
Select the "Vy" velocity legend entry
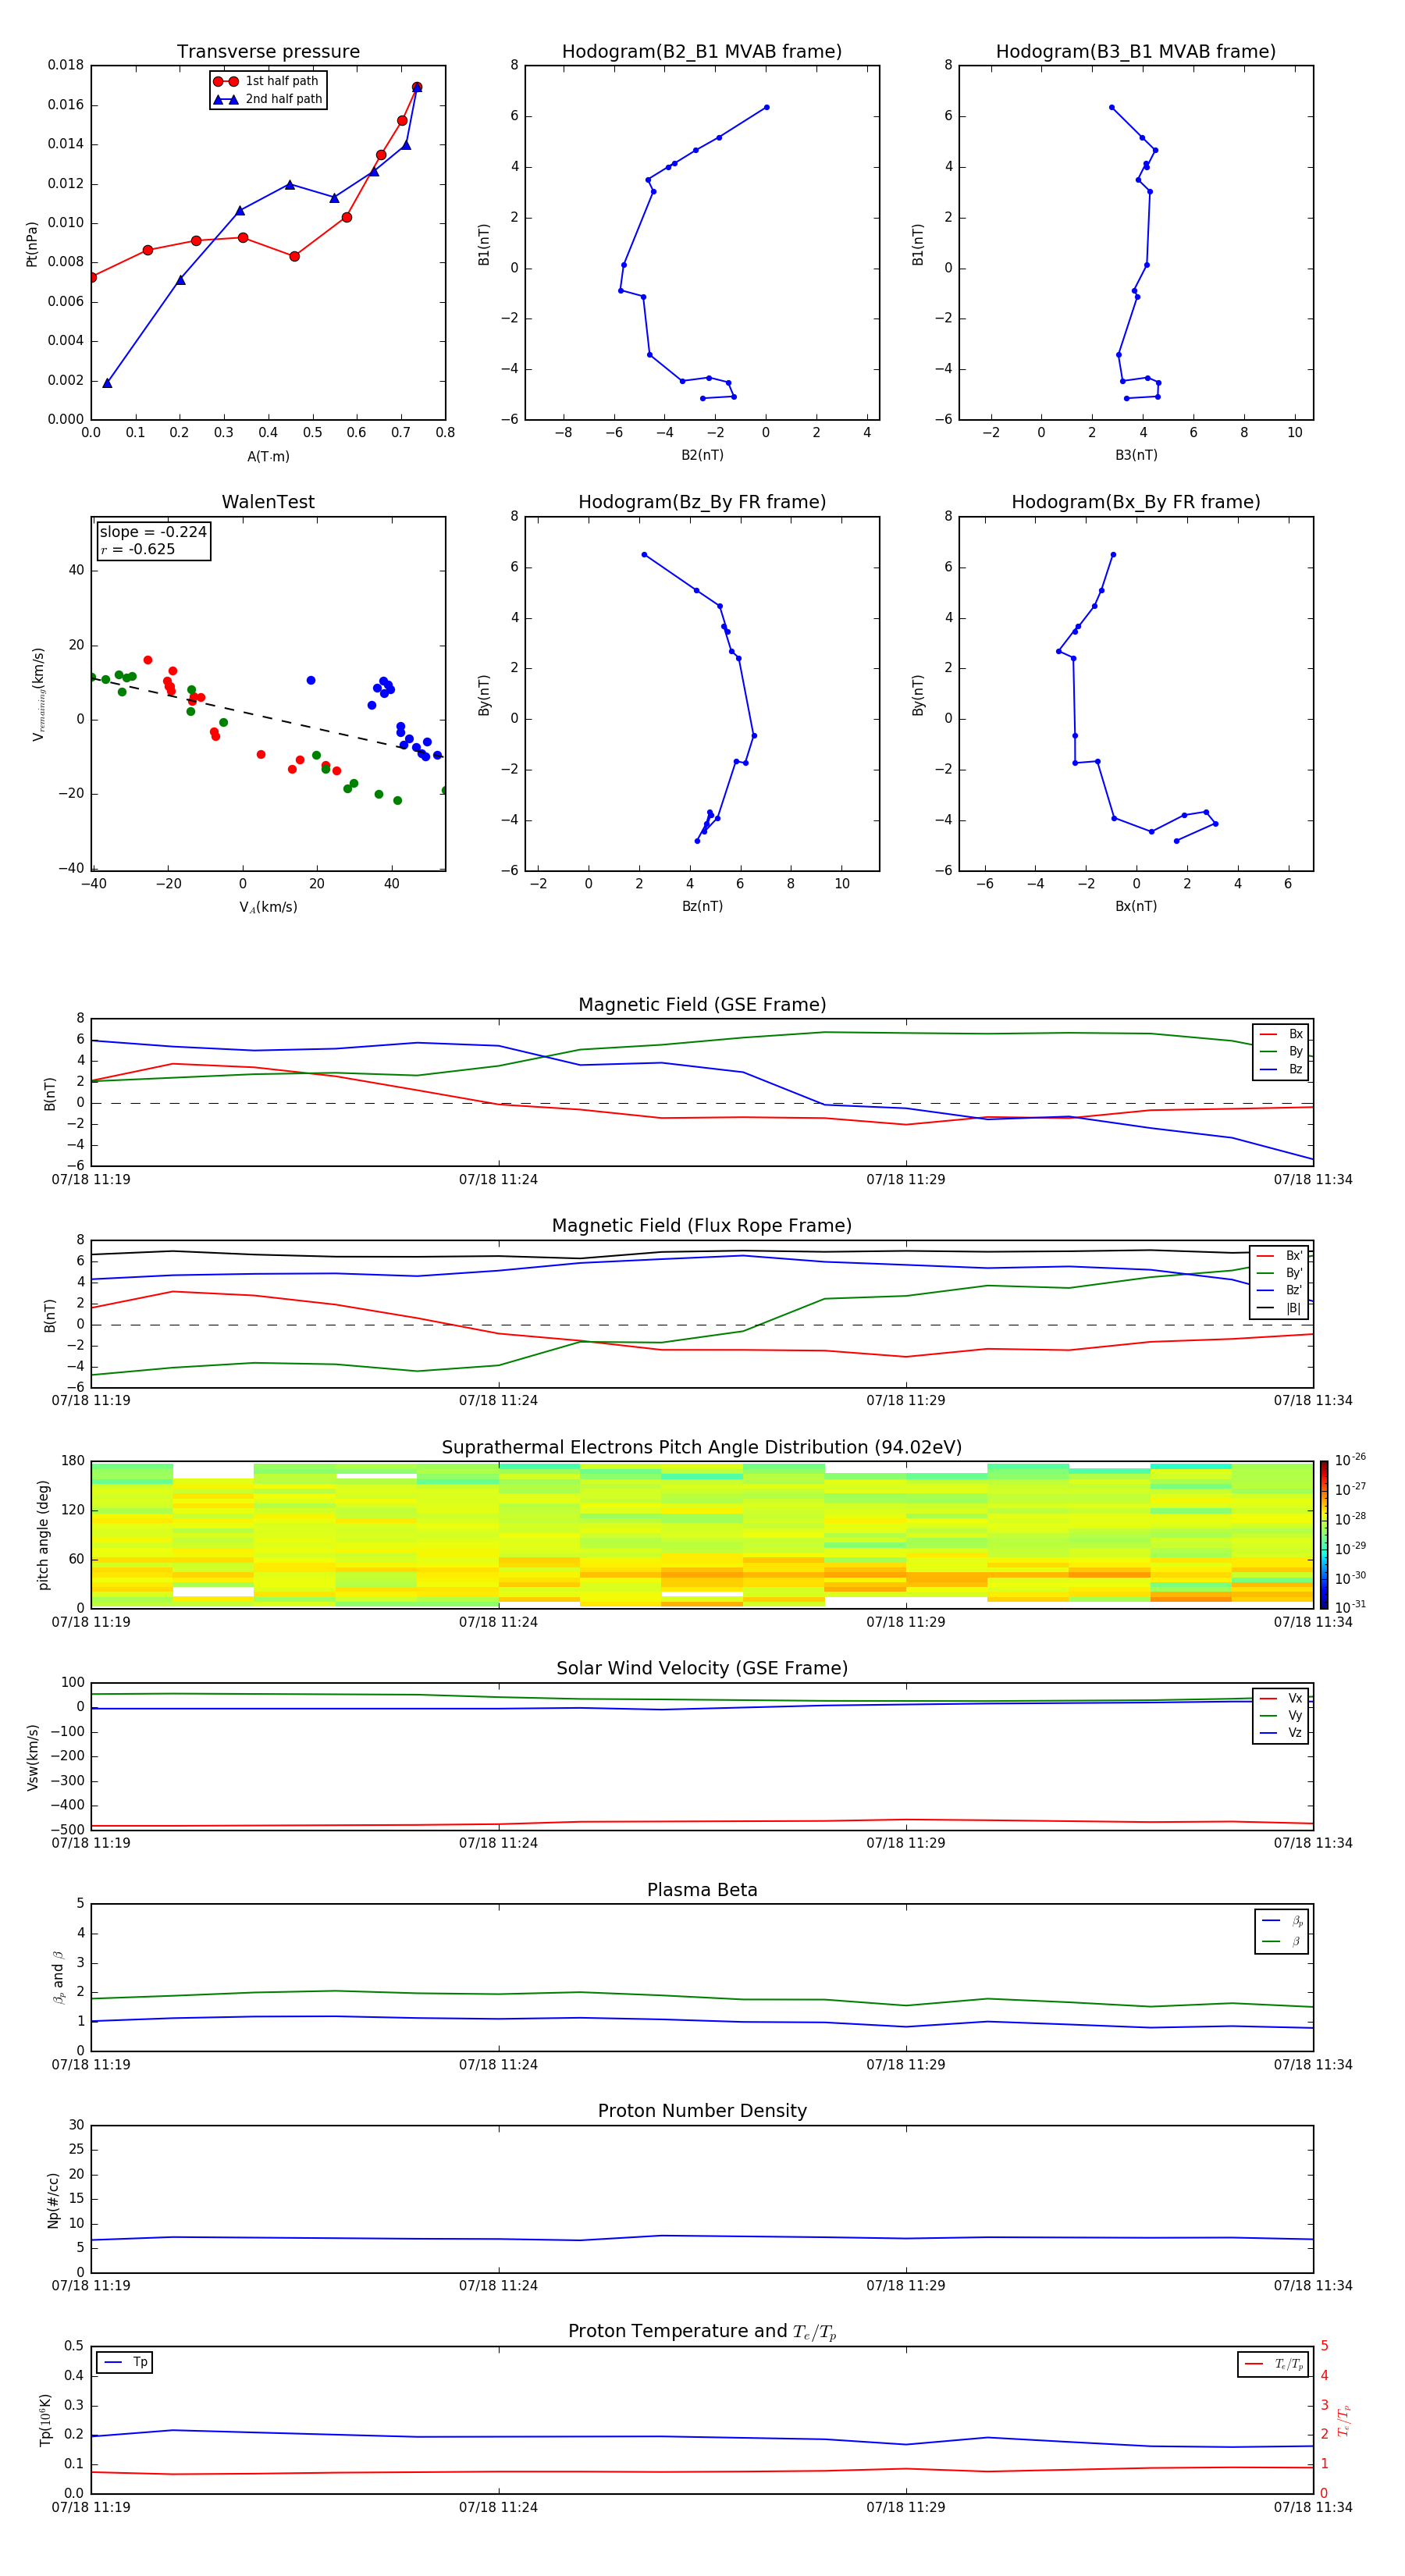[x=1281, y=1715]
